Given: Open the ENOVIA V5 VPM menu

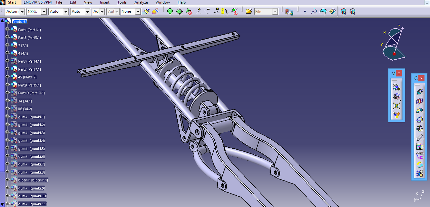Looking at the screenshot, I should 38,2.
